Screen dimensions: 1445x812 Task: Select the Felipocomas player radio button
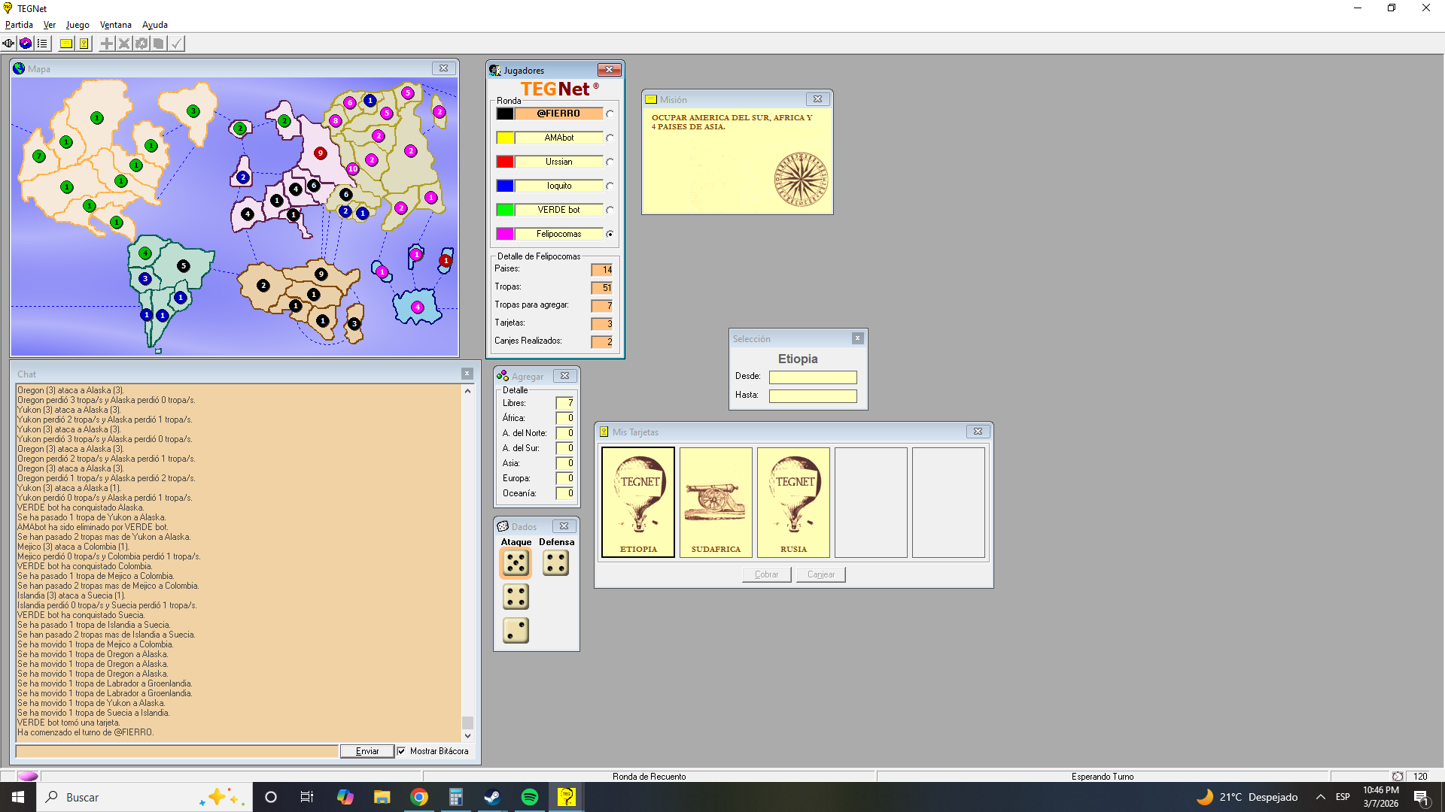pyautogui.click(x=610, y=235)
